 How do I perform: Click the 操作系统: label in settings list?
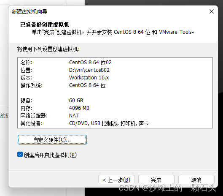[32, 85]
